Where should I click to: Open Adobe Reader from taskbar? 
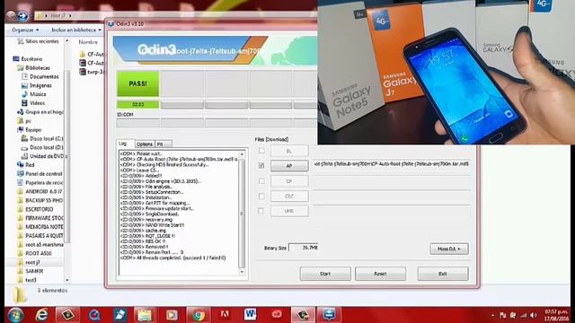[x=225, y=315]
